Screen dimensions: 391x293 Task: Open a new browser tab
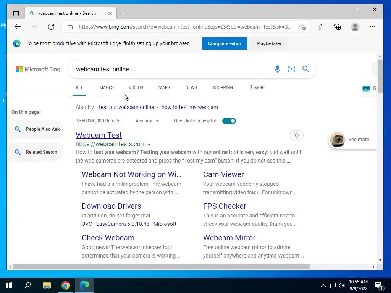pyautogui.click(x=123, y=13)
